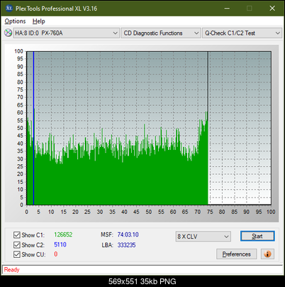Select the C1 count value 126652

[63, 234]
